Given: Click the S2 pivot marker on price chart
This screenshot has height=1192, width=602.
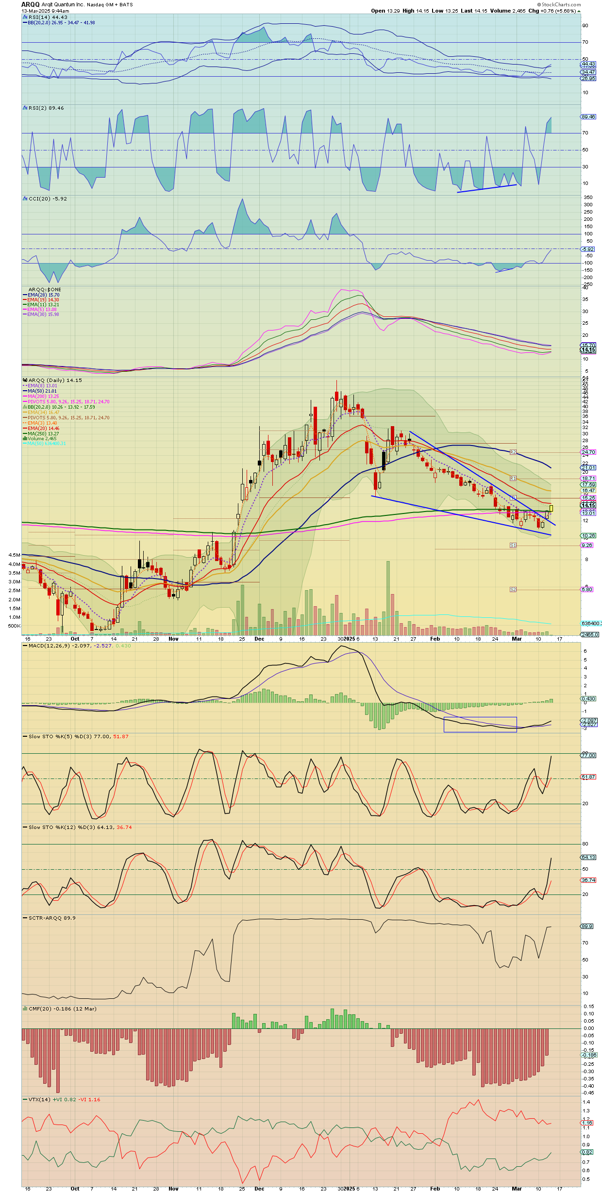Looking at the screenshot, I should [x=513, y=590].
